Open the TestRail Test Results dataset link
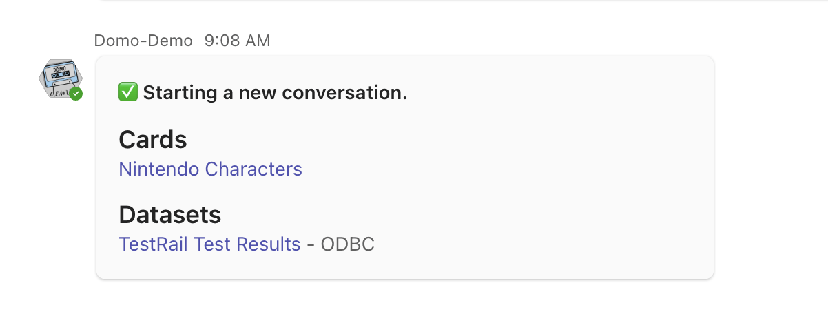Image resolution: width=828 pixels, height=336 pixels. 209,244
